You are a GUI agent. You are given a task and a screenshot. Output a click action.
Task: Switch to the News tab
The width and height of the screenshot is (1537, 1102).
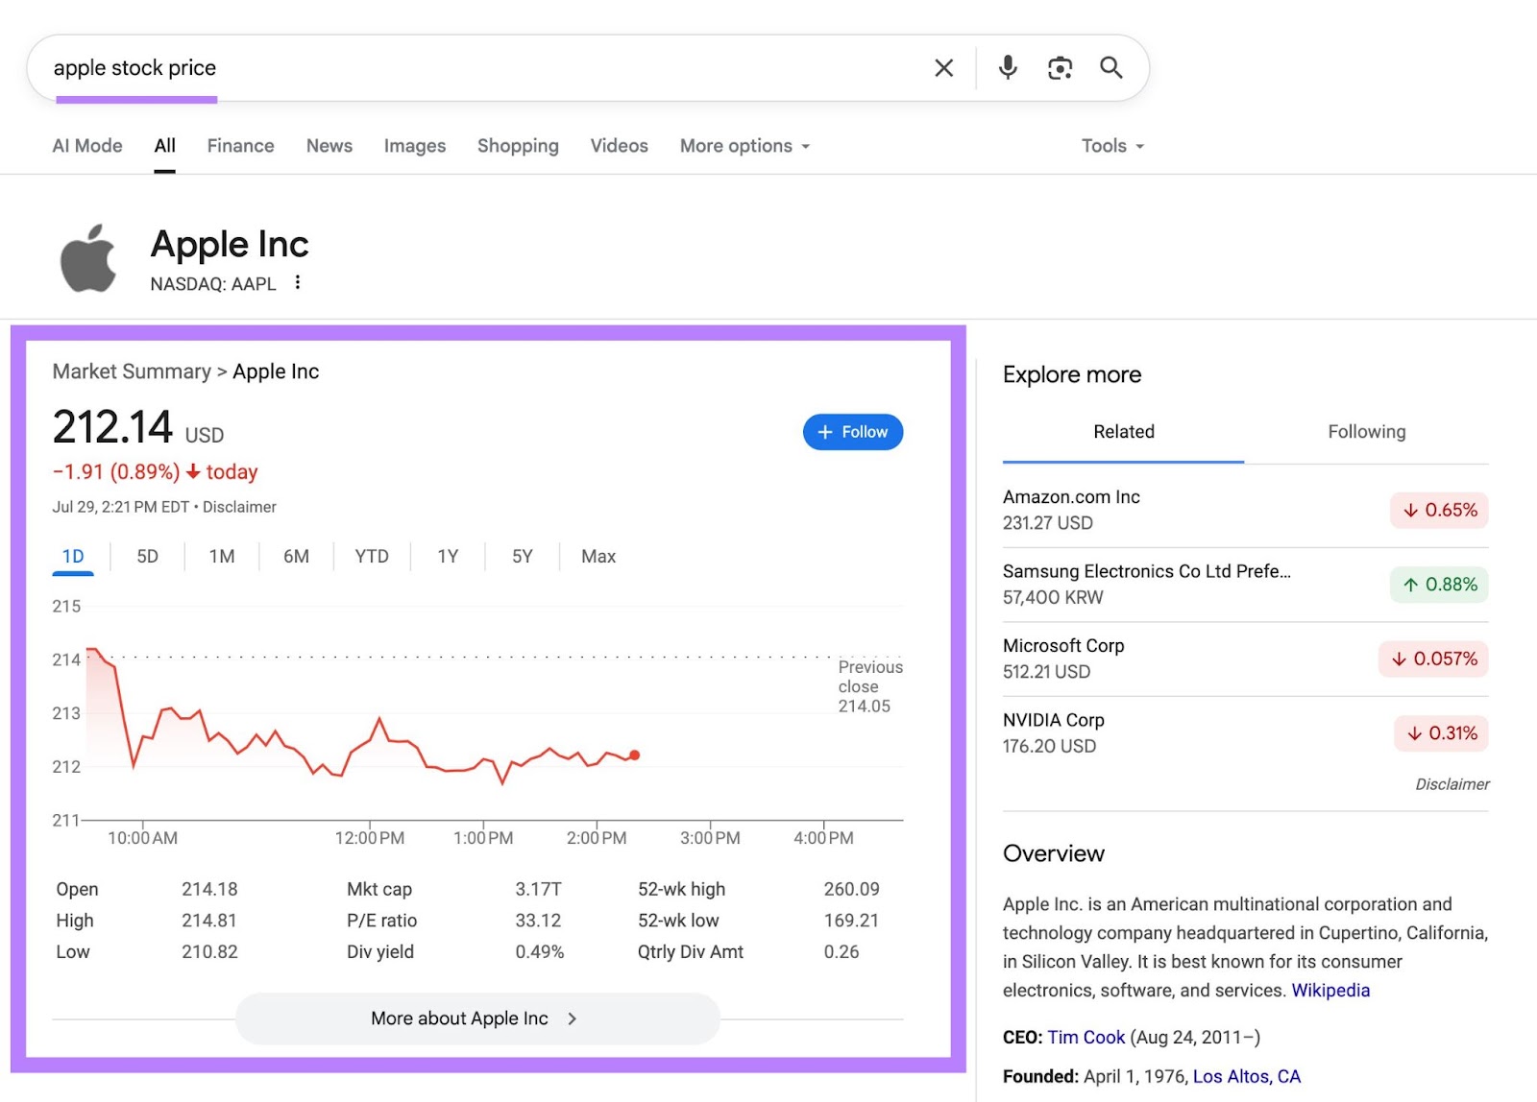pos(329,146)
